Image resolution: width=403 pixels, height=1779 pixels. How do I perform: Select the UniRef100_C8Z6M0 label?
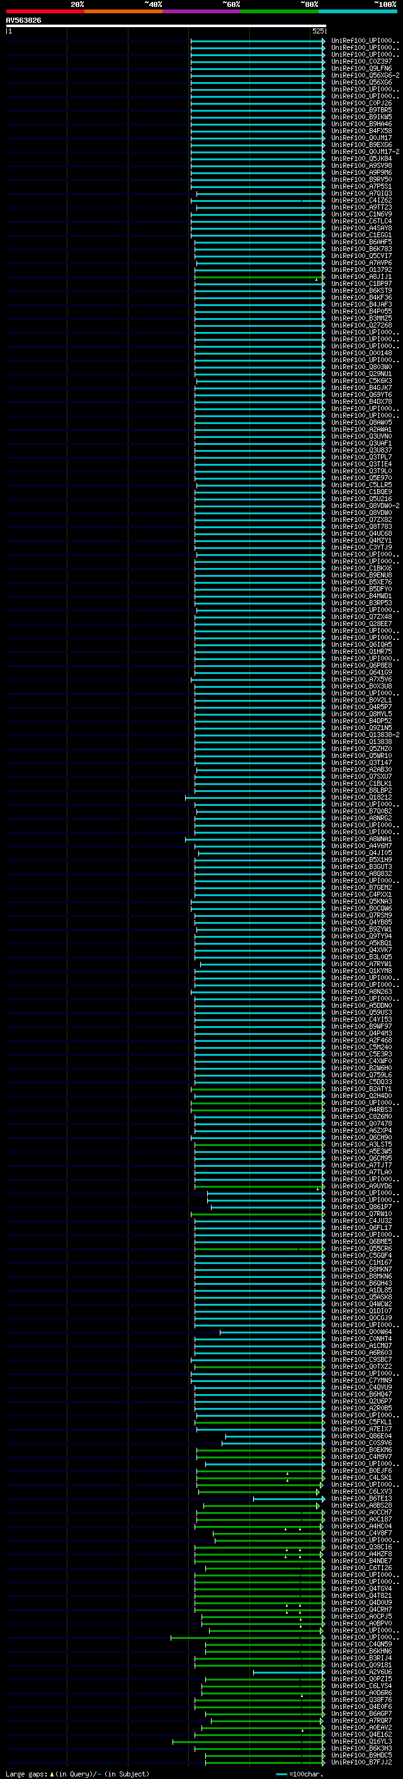pyautogui.click(x=361, y=1117)
